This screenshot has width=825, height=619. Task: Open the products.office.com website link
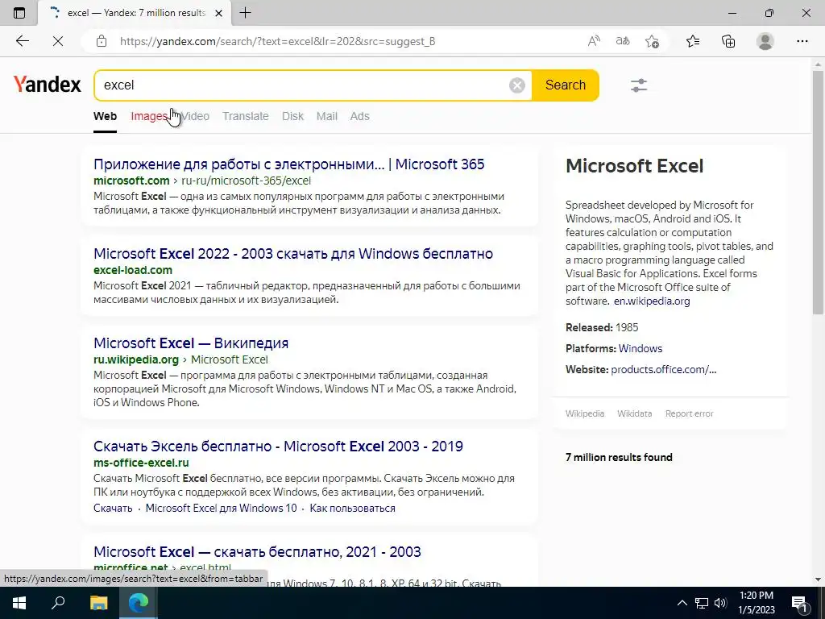coord(664,369)
